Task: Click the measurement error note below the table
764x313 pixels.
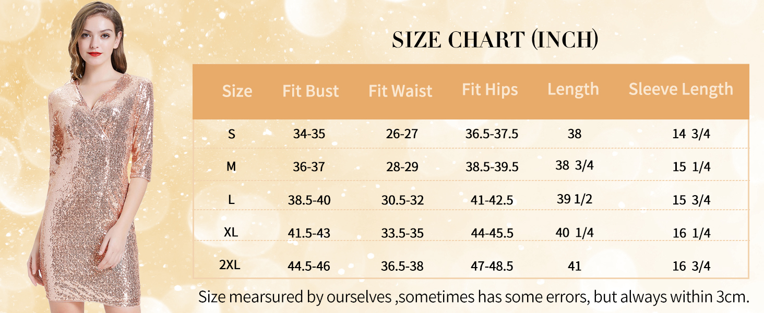Action: coord(473,297)
